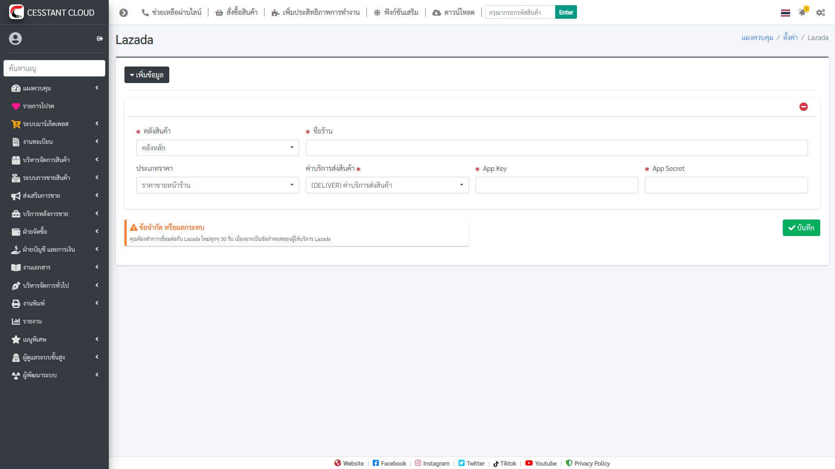Switch language using the Thai flag icon
Image resolution: width=835 pixels, height=469 pixels.
[x=785, y=13]
